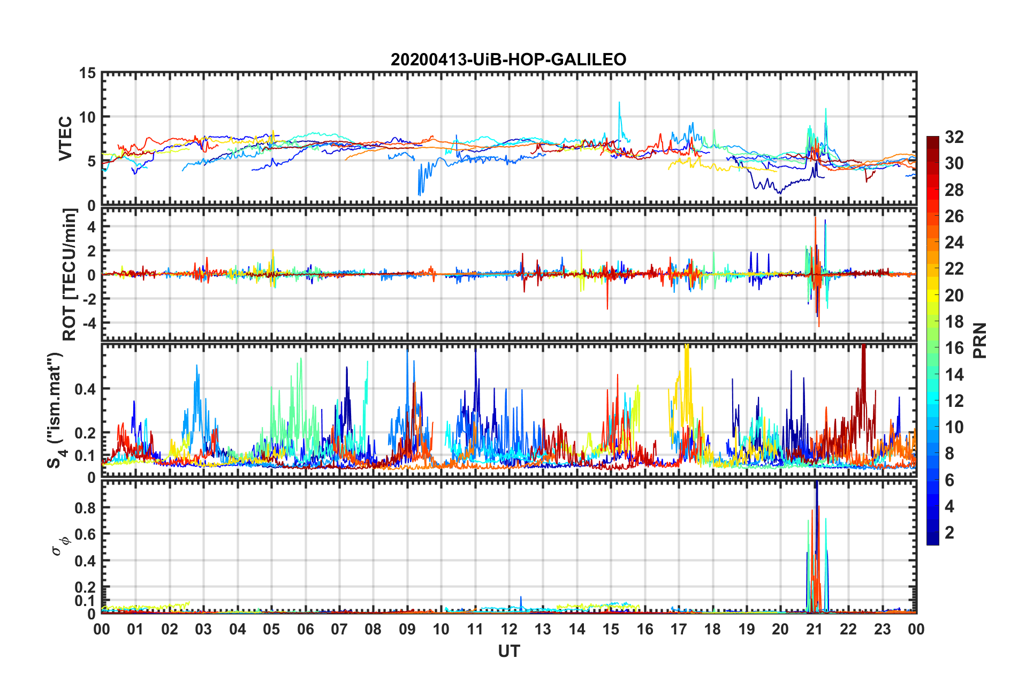The image size is (1018, 681).
Task: Click the 21 tick on UT axis
Action: (x=814, y=630)
